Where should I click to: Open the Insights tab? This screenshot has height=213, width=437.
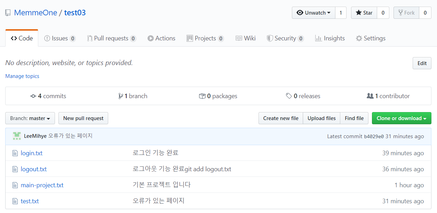point(330,38)
